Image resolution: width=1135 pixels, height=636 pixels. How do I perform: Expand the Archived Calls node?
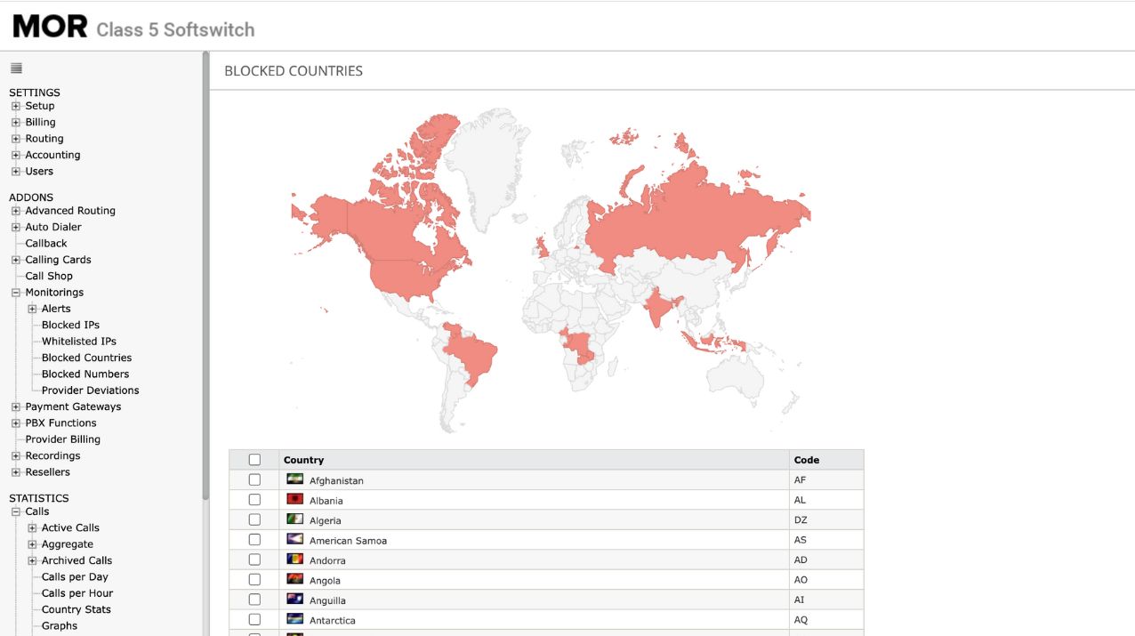coord(33,561)
